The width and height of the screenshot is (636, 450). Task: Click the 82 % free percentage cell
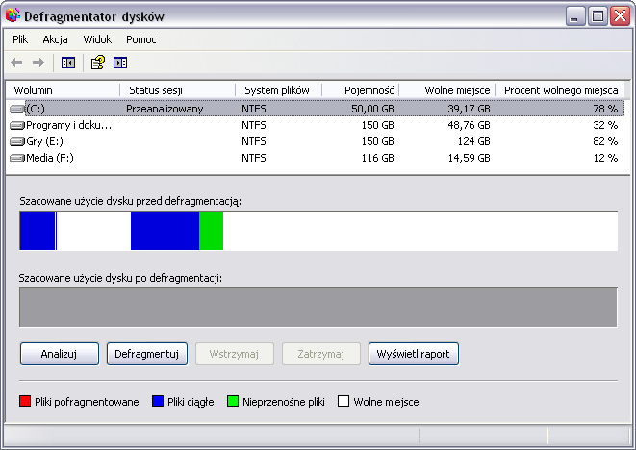(x=605, y=141)
